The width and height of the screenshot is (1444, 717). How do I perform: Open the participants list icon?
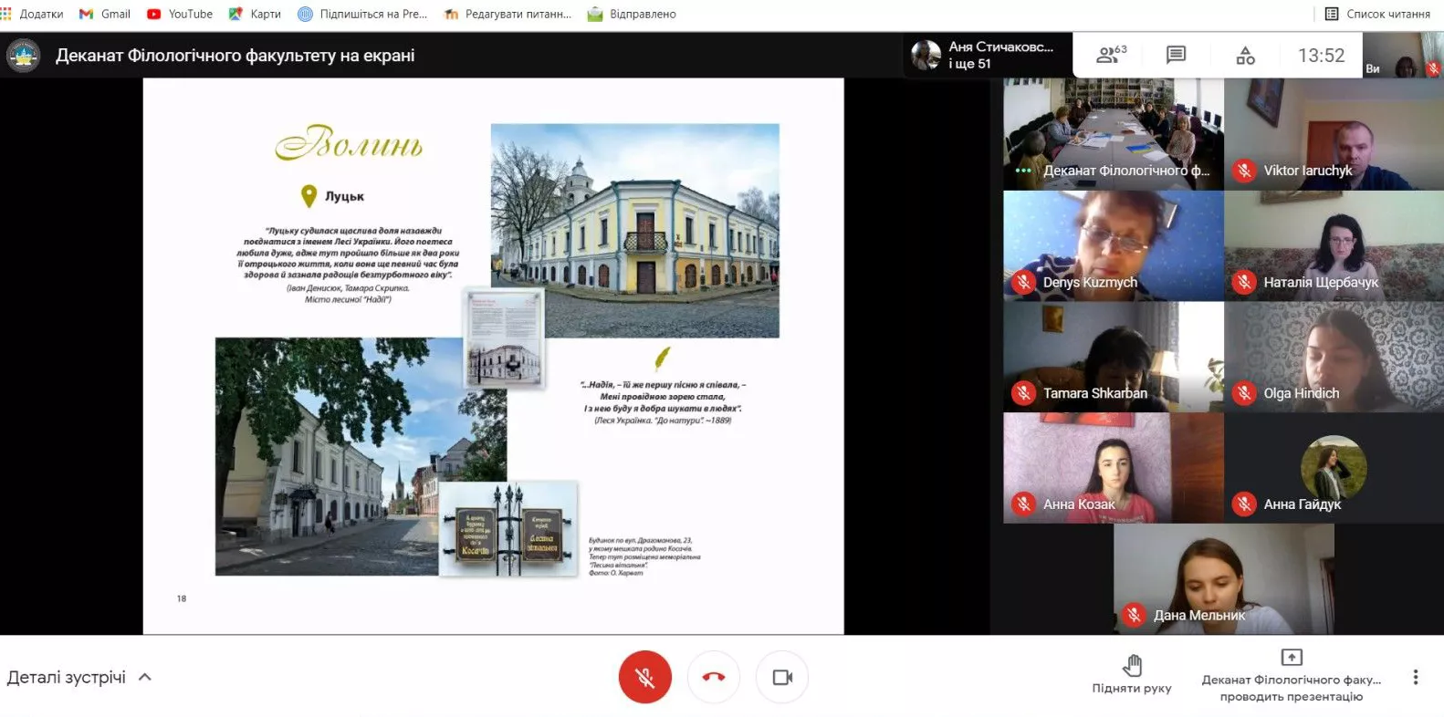click(x=1110, y=56)
